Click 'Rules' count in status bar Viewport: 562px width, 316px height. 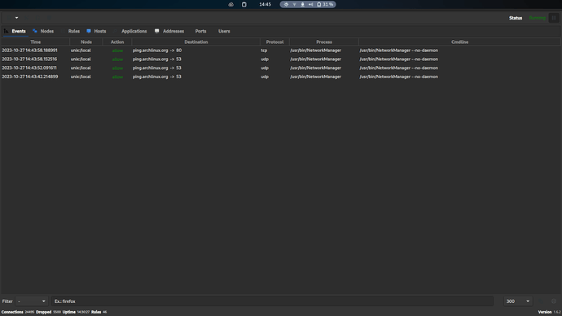coord(104,312)
